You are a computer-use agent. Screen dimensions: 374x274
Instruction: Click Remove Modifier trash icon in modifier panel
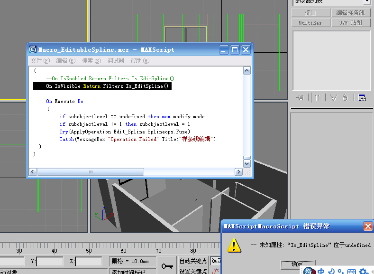345,97
